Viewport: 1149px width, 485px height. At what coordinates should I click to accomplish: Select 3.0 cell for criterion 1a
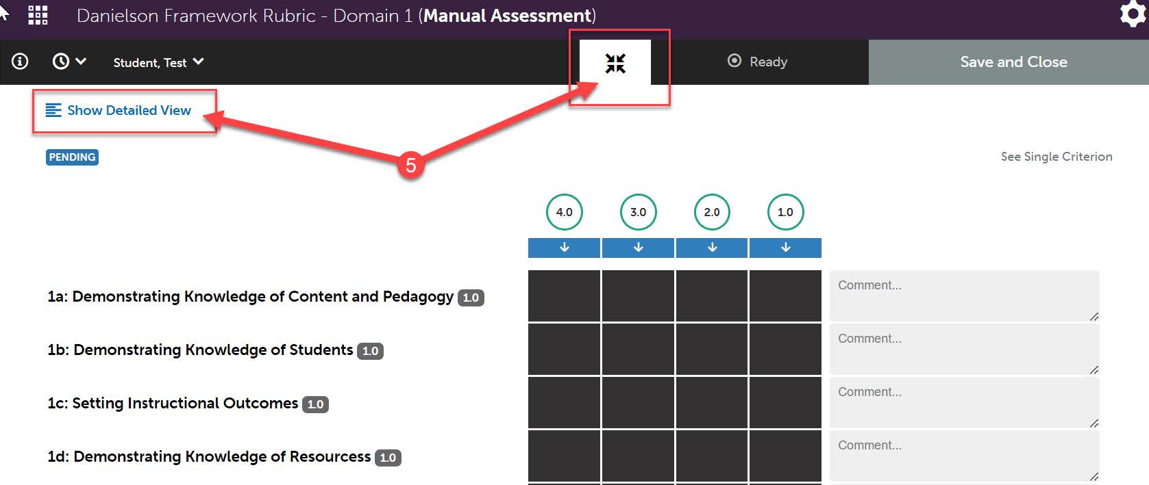pos(639,296)
